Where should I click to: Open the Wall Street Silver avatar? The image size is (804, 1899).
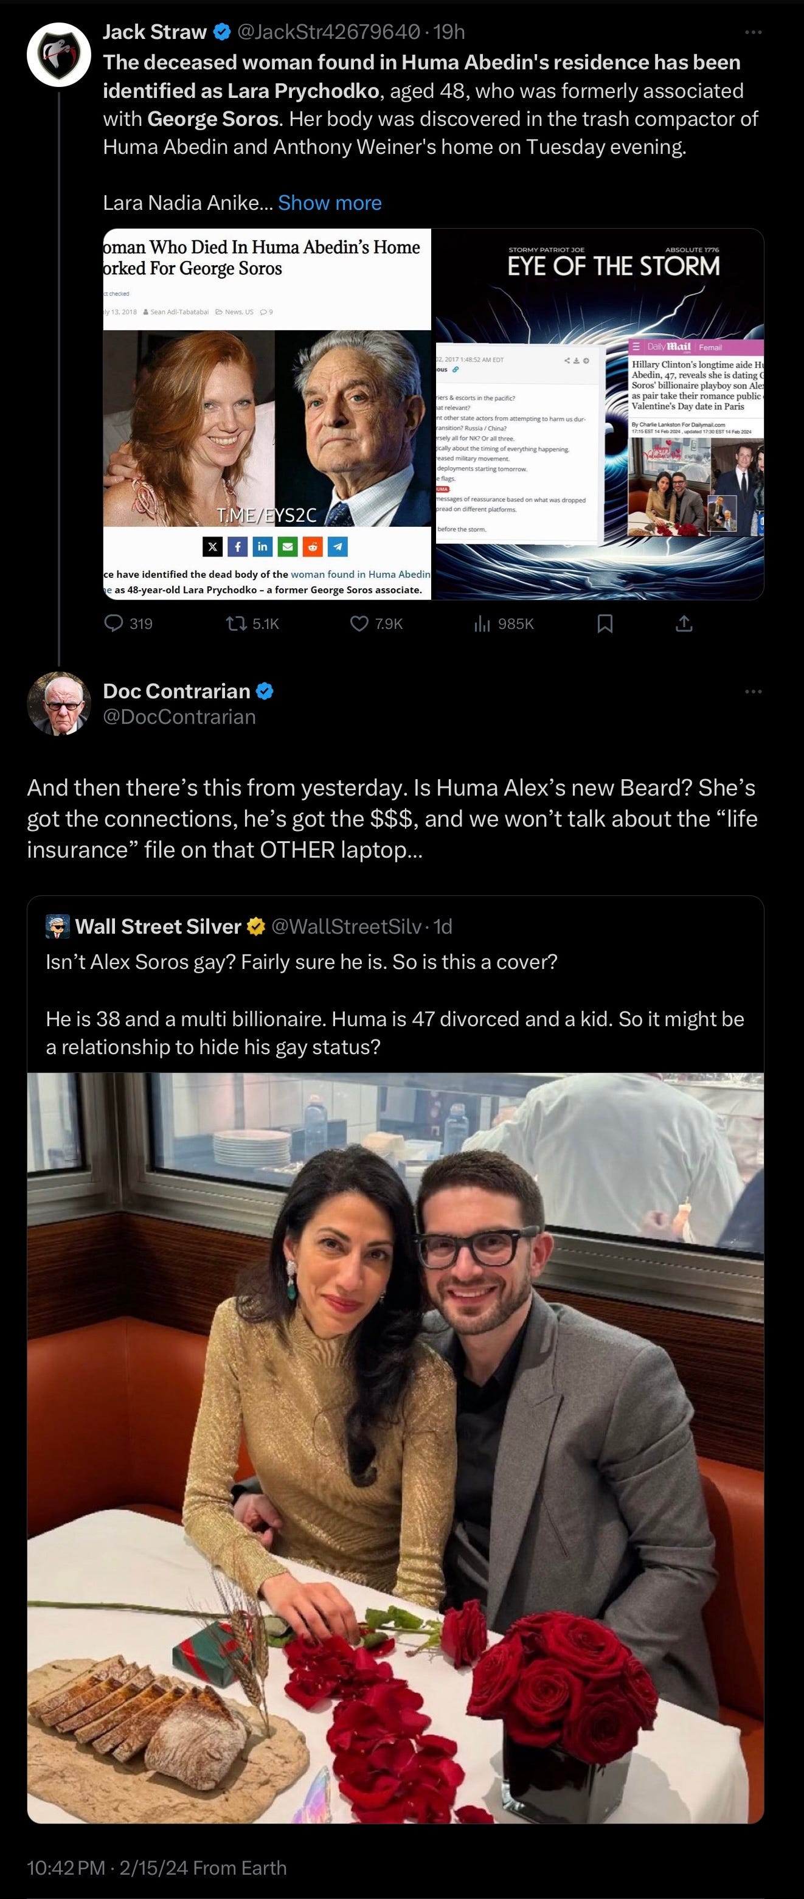click(x=58, y=926)
